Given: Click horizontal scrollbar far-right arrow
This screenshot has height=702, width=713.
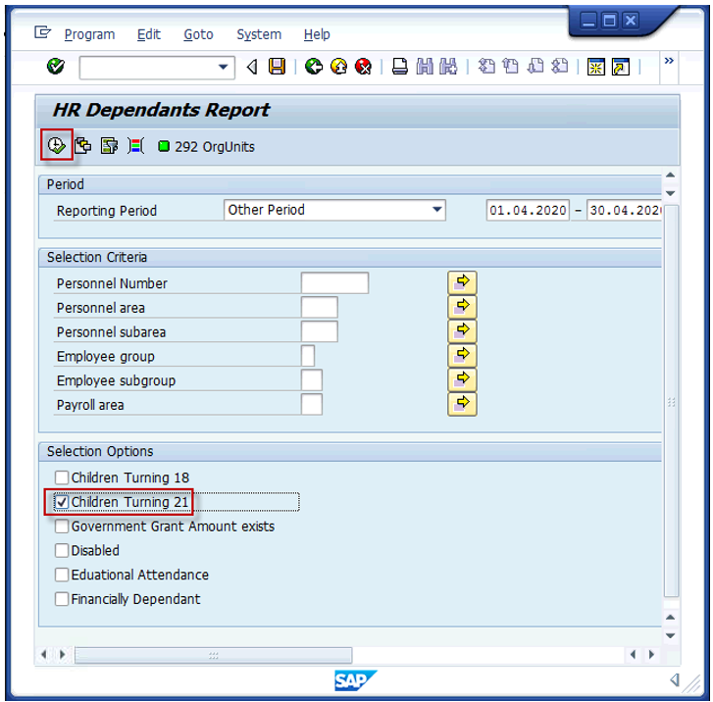Looking at the screenshot, I should click(x=651, y=654).
